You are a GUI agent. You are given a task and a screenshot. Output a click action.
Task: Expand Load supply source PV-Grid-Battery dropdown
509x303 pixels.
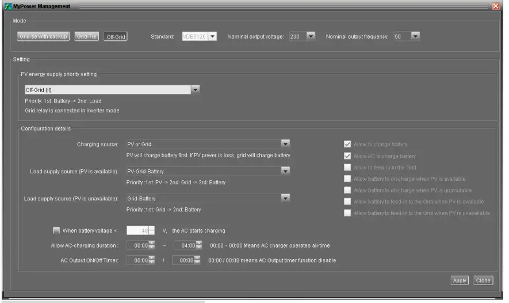[x=285, y=171]
